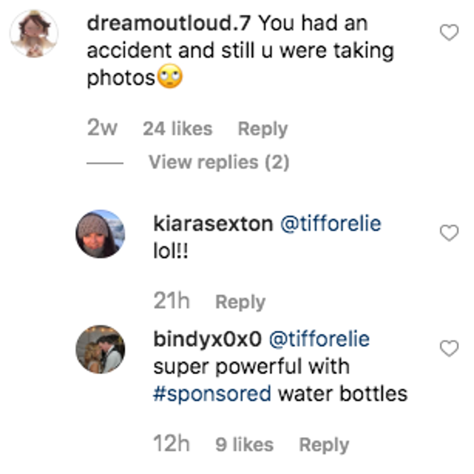Click the 21h timestamp
474x474 pixels.
(x=172, y=302)
